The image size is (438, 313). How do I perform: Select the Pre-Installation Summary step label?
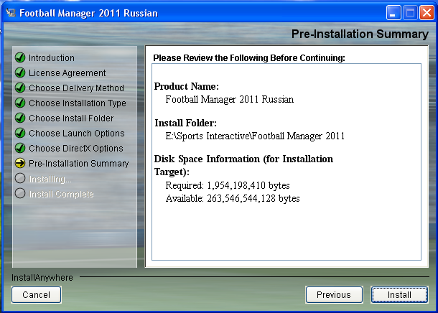[x=79, y=164]
